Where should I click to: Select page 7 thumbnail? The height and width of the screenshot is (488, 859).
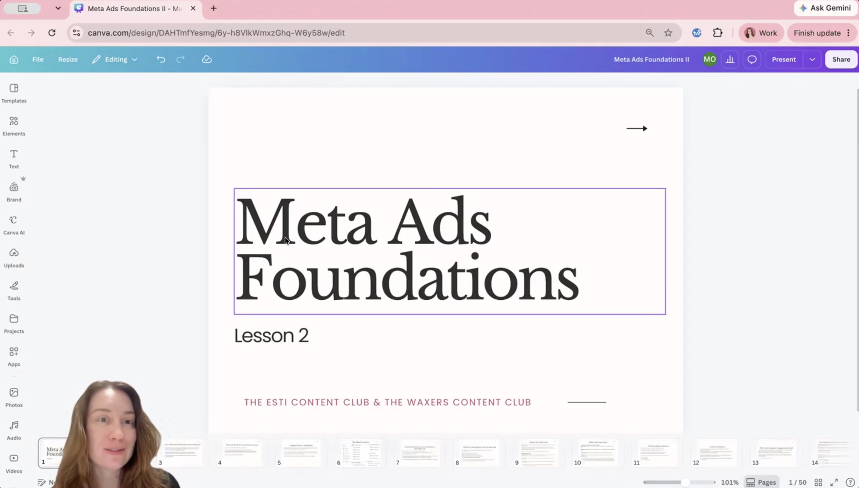click(420, 453)
